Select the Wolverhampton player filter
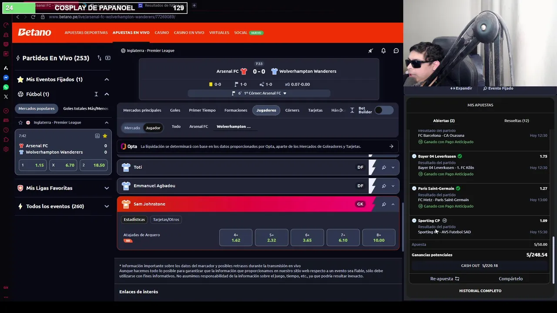 tap(234, 127)
